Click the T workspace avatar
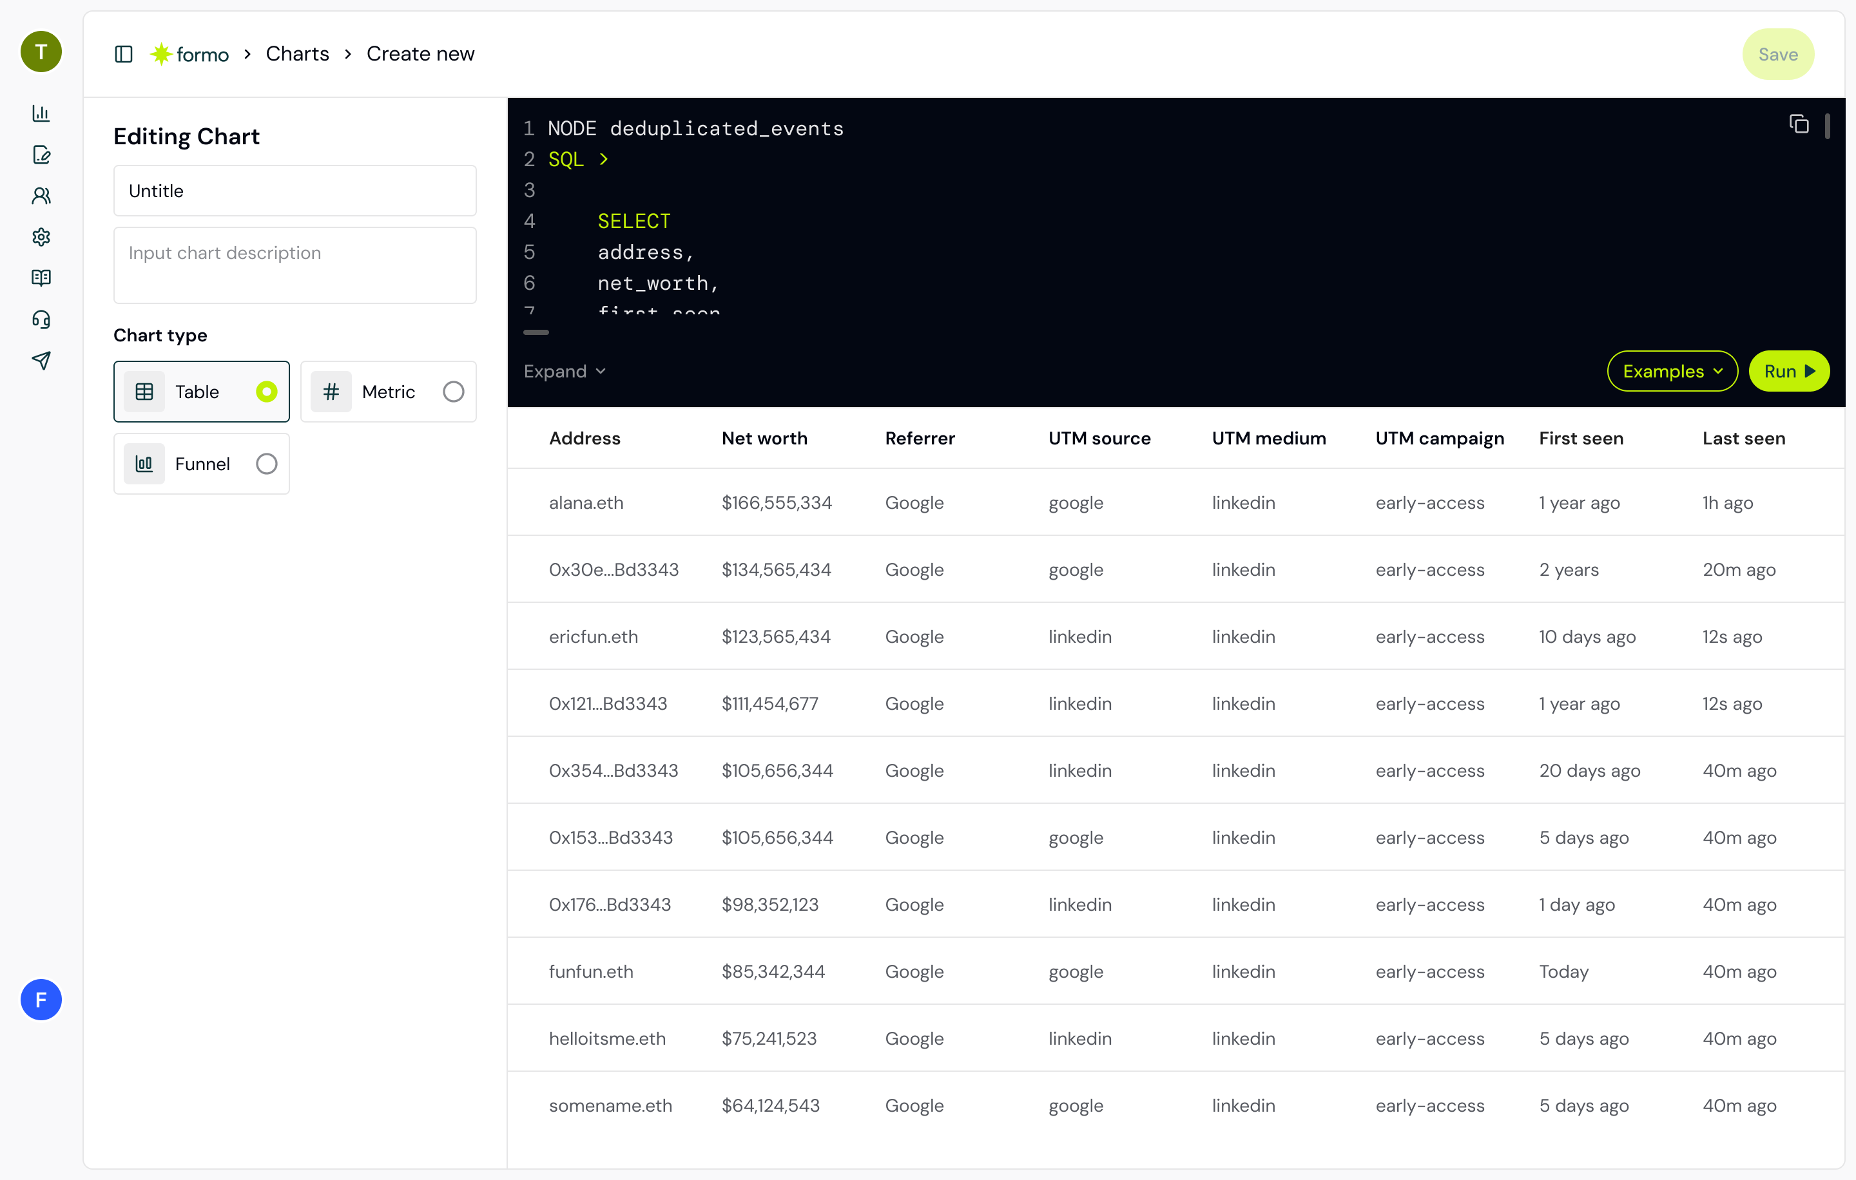The image size is (1856, 1180). pyautogui.click(x=41, y=52)
